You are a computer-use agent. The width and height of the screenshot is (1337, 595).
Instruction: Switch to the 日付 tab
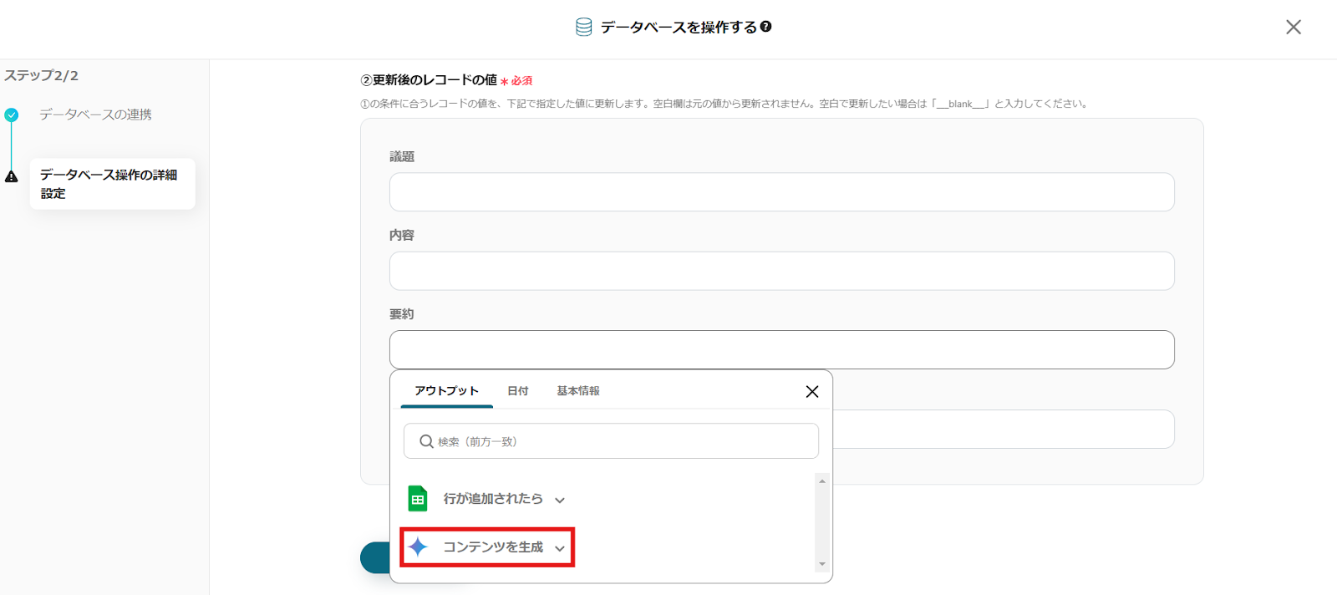[518, 391]
